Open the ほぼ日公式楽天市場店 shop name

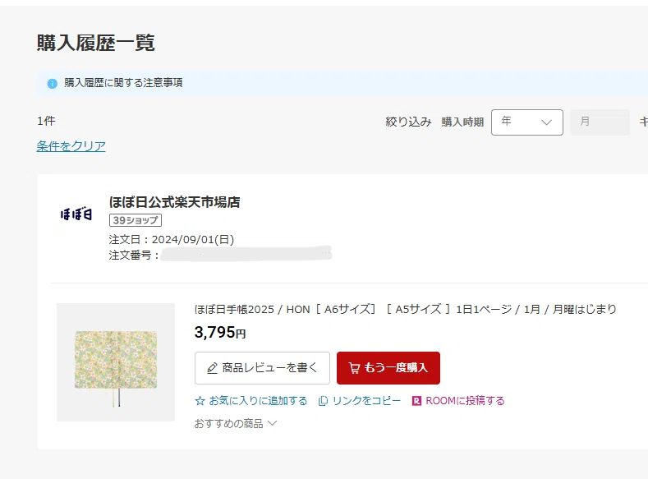click(174, 202)
